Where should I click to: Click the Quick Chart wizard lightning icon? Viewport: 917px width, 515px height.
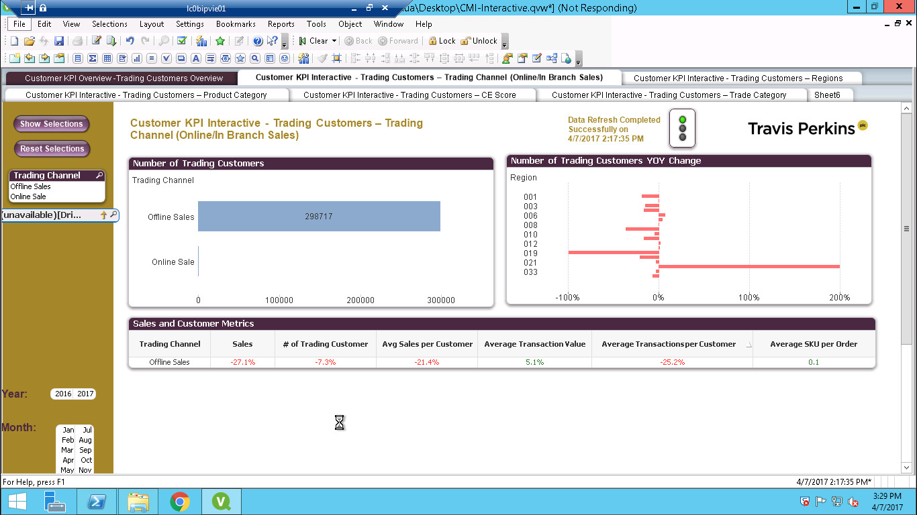(201, 41)
